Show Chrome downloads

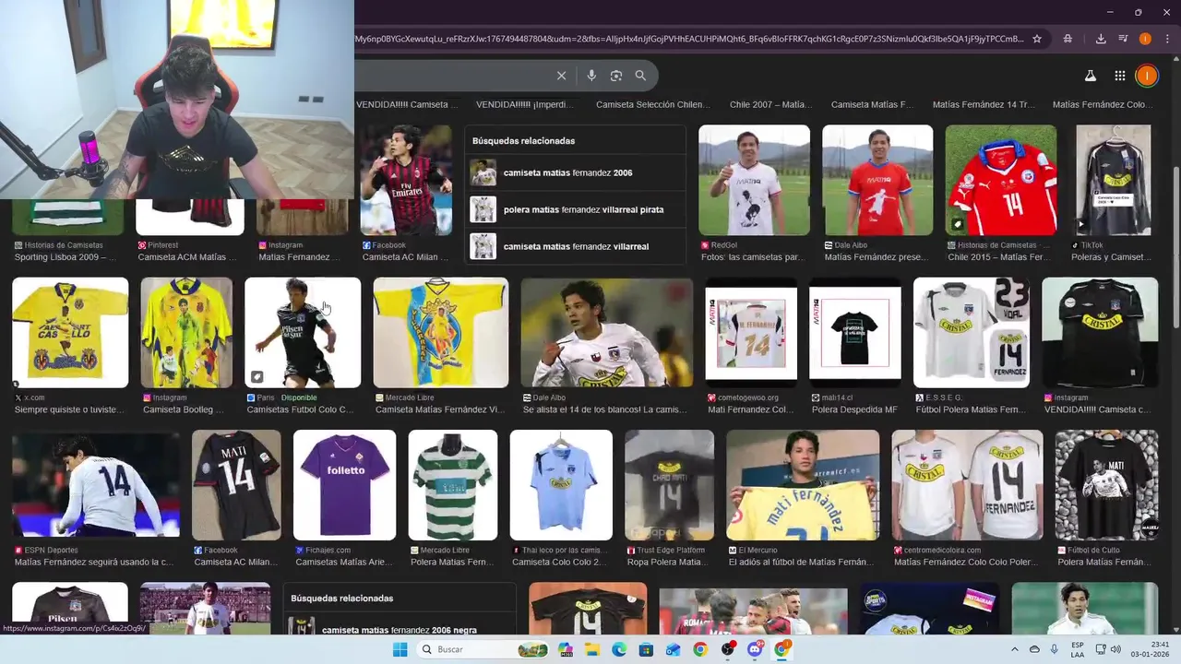click(x=1101, y=39)
